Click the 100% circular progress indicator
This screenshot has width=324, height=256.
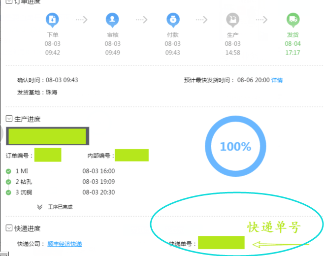[235, 147]
